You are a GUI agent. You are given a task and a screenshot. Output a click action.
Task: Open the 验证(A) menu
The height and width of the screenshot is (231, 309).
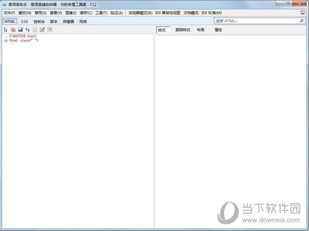coord(117,13)
